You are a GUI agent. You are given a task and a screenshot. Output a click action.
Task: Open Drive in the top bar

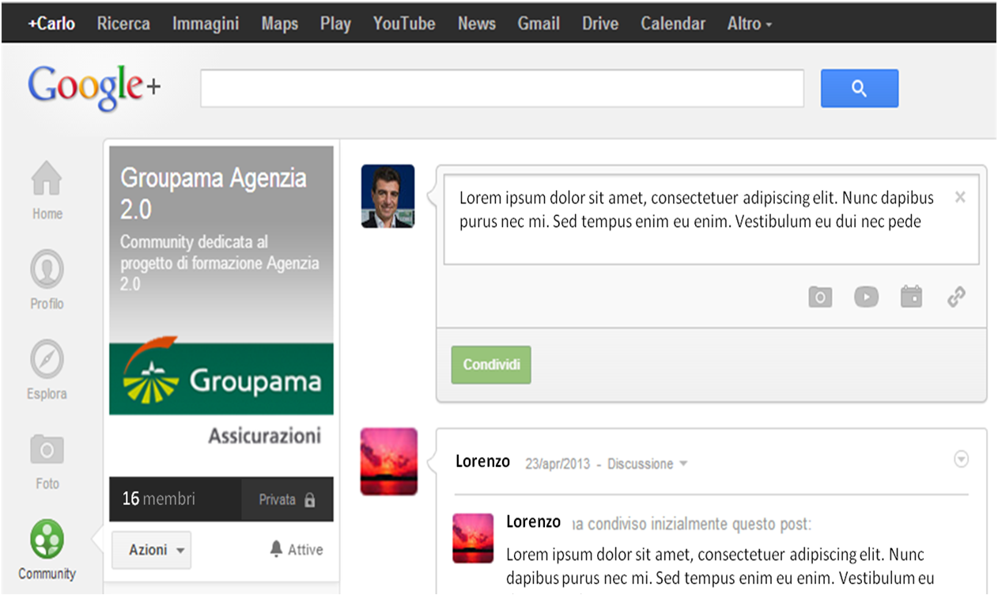(x=600, y=24)
